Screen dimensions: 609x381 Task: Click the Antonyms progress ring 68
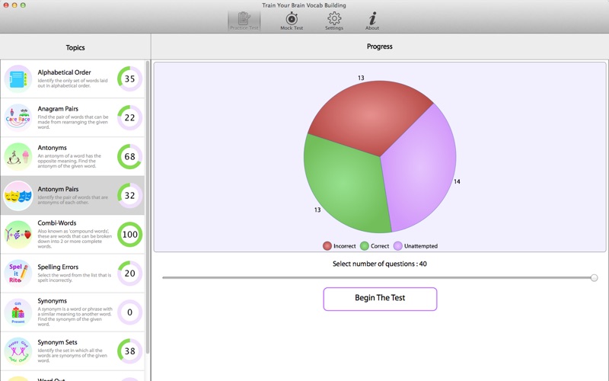(x=129, y=156)
